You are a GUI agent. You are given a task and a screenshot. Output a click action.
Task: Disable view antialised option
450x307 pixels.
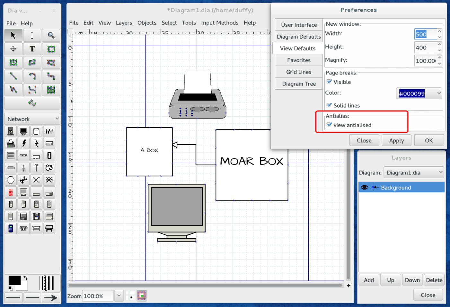329,125
